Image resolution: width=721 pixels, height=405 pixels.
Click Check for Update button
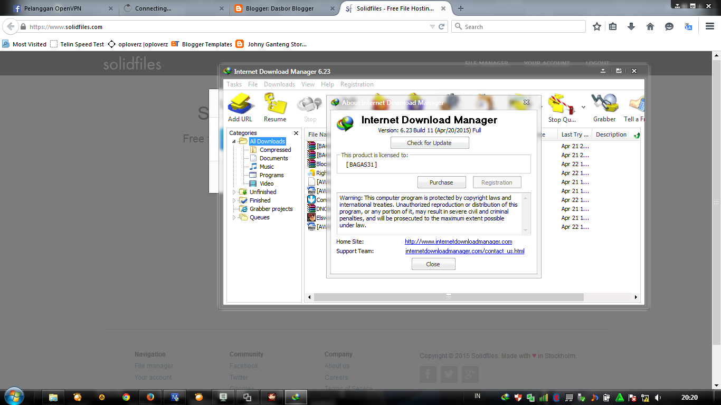click(x=429, y=143)
